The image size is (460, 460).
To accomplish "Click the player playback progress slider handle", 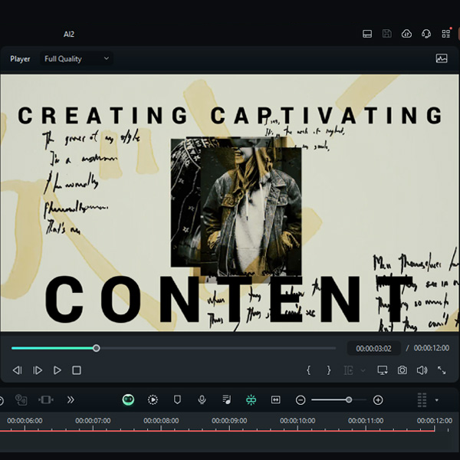I will [97, 348].
